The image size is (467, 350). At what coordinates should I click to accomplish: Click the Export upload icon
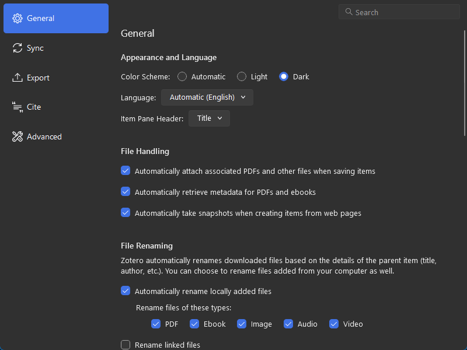pos(18,78)
